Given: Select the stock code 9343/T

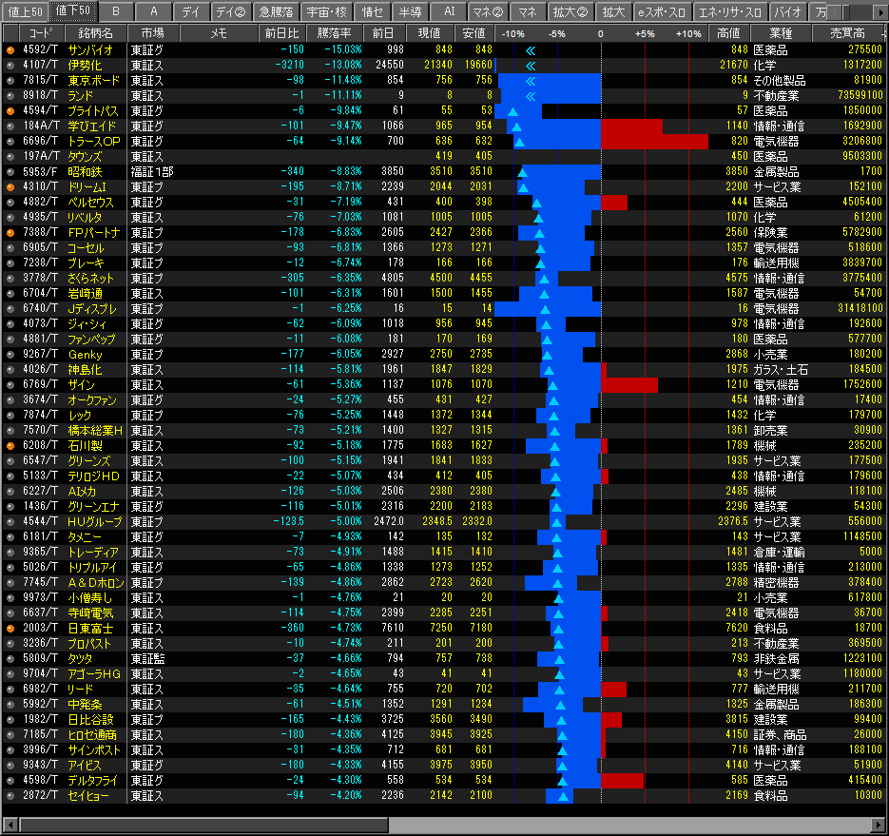Looking at the screenshot, I should (x=40, y=765).
